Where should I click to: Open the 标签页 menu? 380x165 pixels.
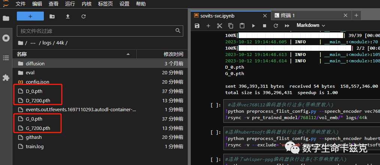(105, 4)
